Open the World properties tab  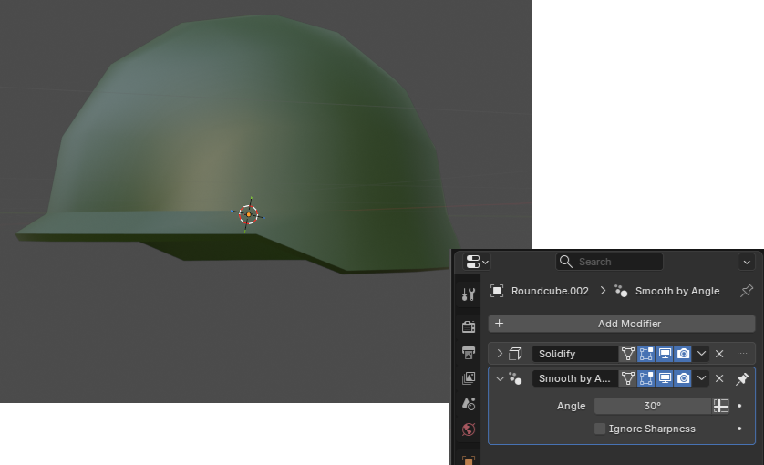click(x=469, y=429)
